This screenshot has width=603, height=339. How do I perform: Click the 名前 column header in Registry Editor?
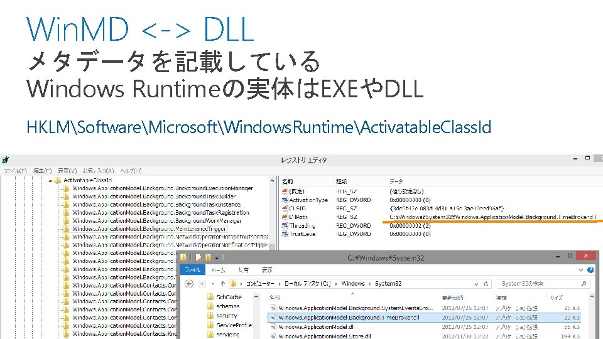point(287,181)
